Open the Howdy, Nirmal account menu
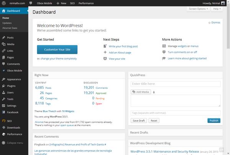230x155 pixels. (x=214, y=3)
